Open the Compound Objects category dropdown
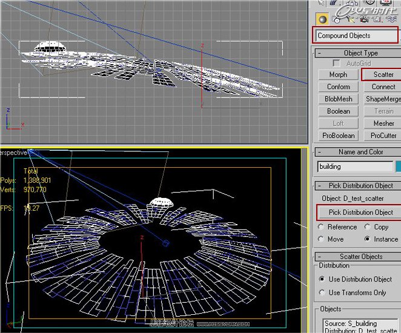The width and height of the screenshot is (401, 333). (356, 36)
